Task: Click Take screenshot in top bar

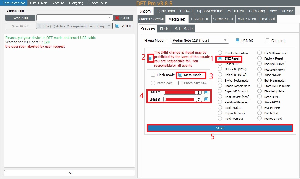Action: [x=14, y=3]
